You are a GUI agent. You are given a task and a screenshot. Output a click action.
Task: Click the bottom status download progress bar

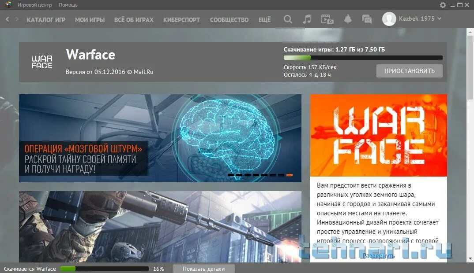(105, 269)
